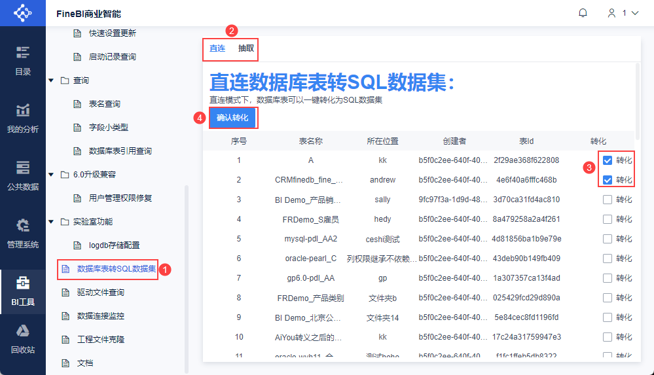The height and width of the screenshot is (375, 654).
Task: Click the FineBI logo icon
Action: coord(22,13)
